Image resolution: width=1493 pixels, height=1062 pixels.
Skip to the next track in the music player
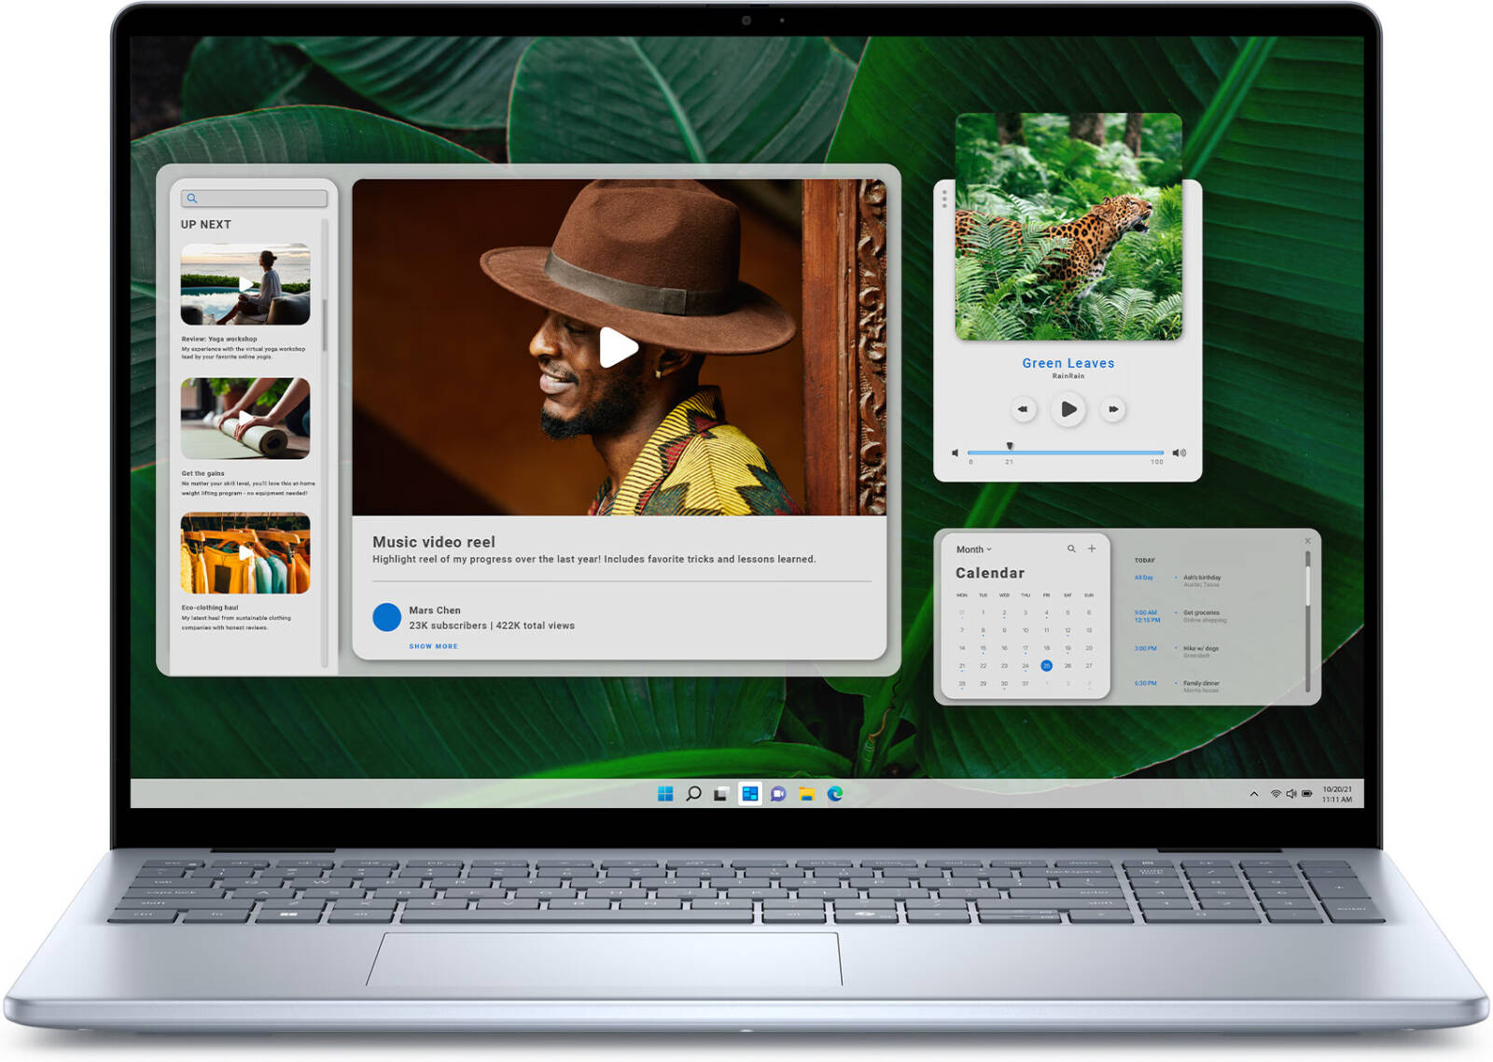pos(1113,409)
